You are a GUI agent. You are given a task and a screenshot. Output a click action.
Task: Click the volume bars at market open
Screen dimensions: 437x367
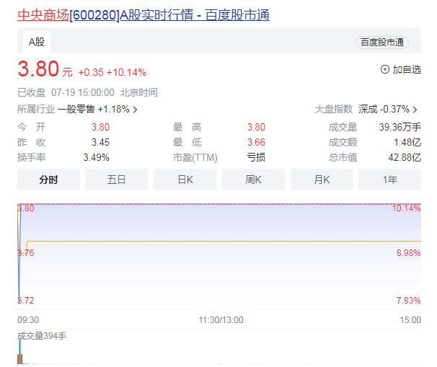point(20,358)
